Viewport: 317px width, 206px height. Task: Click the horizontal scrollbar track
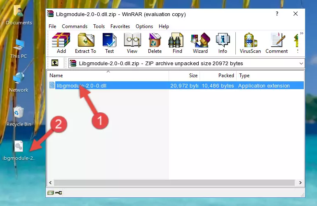click(x=174, y=182)
